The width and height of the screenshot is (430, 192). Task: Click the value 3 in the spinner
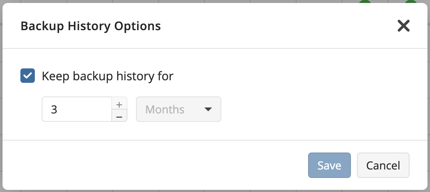54,110
